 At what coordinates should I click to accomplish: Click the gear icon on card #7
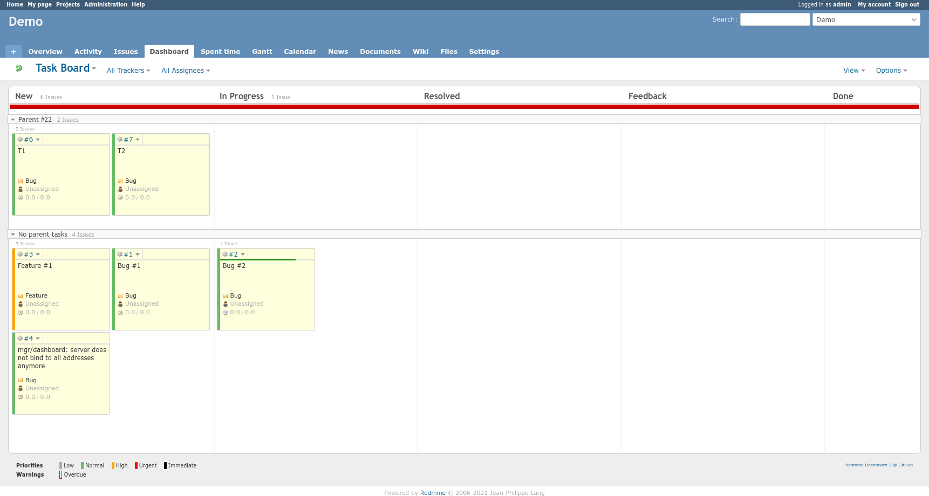tap(120, 140)
